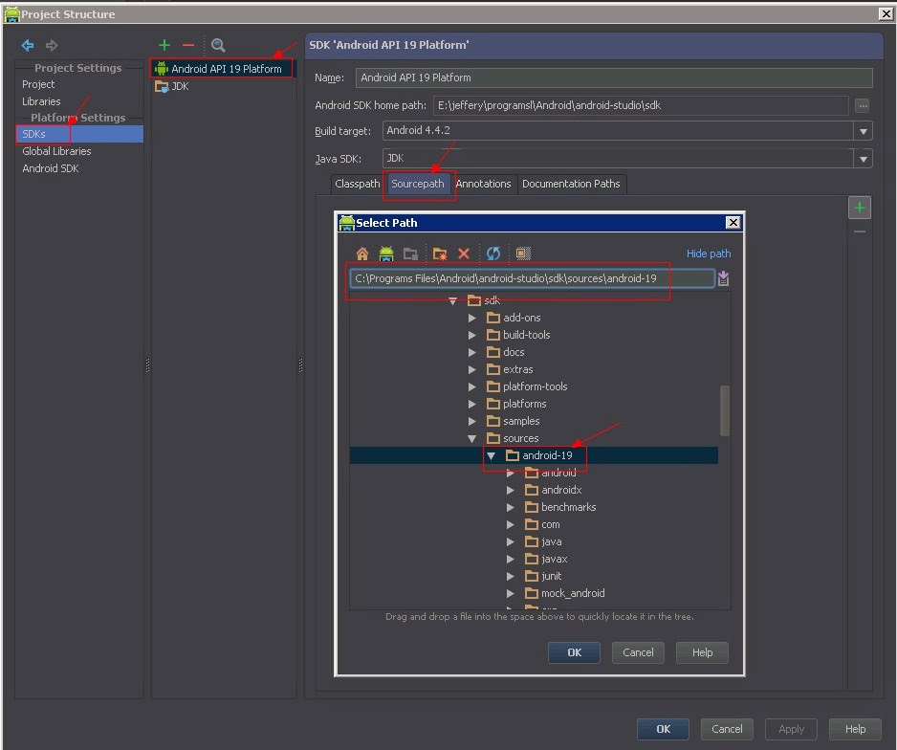Select the benchmarks folder row
Image resolution: width=897 pixels, height=750 pixels.
[x=534, y=507]
